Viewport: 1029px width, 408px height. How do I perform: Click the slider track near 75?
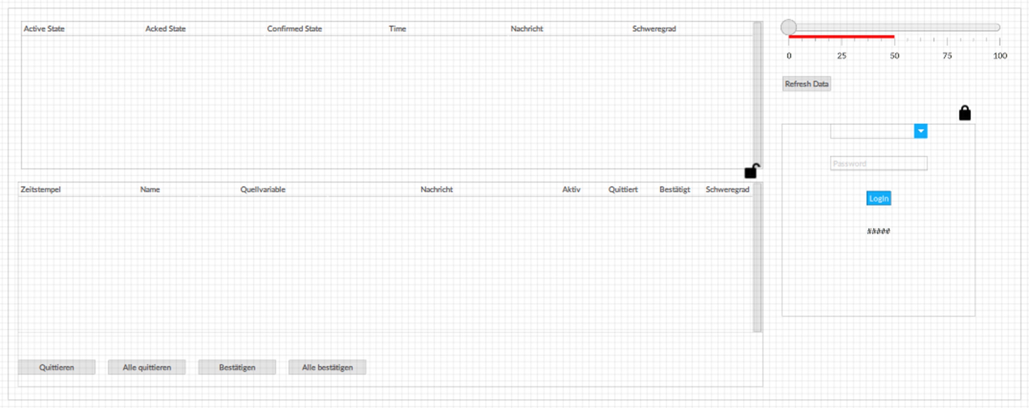(947, 27)
